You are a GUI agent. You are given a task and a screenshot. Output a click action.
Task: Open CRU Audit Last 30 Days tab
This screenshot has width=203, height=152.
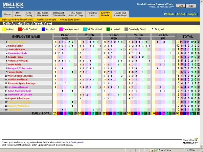76,14
